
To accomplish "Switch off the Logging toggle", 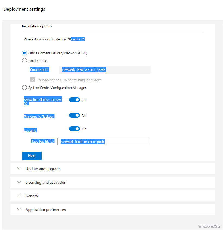I will tap(74, 129).
